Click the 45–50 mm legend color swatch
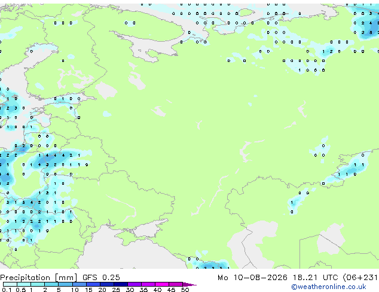This screenshot has width=379, height=292. (176, 284)
